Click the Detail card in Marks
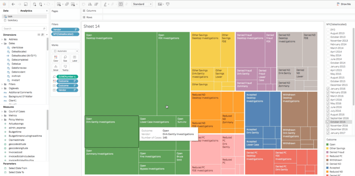 click(x=56, y=67)
